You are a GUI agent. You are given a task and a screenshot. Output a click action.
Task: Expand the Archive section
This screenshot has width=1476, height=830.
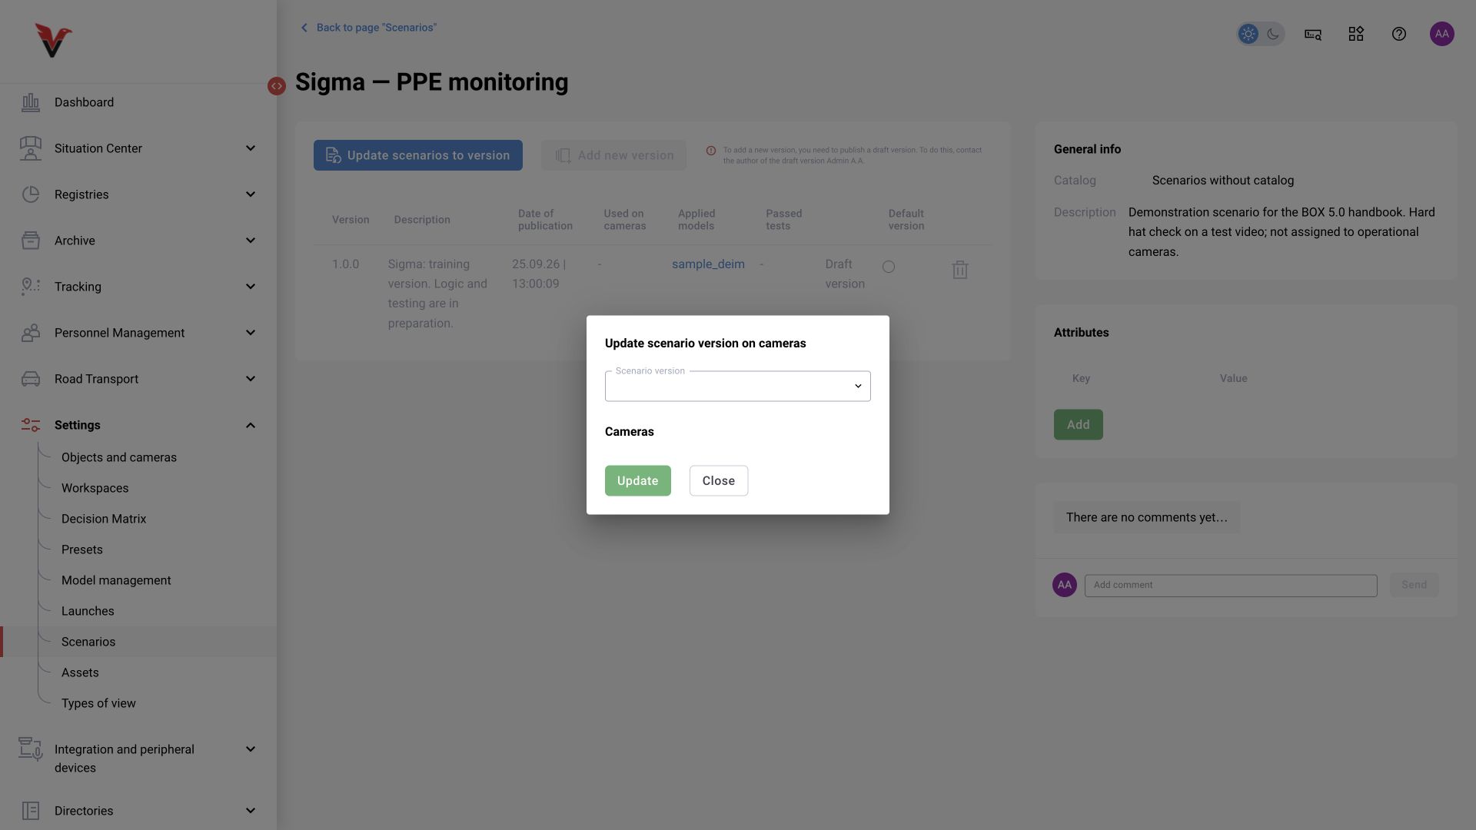[251, 241]
